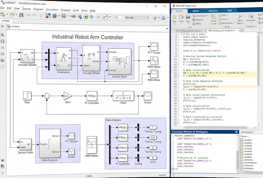Open the Simulation Data Inspector icon

[106, 17]
